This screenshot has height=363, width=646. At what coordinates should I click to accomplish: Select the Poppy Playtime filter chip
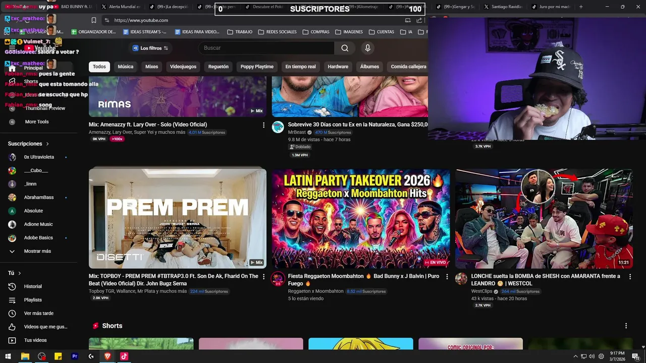(257, 67)
